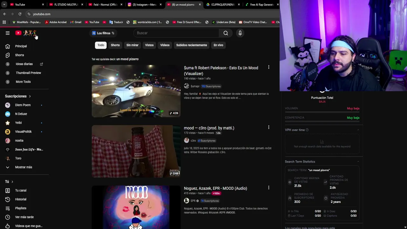Select the Vistos filter chip
The image size is (407, 229).
coord(149,45)
